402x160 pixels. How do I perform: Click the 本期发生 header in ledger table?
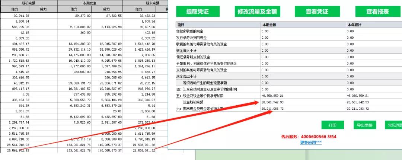tap(90, 3)
